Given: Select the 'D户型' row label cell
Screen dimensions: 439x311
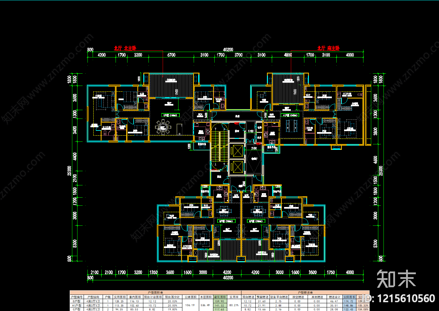Looking at the screenshot, I should (x=77, y=301).
